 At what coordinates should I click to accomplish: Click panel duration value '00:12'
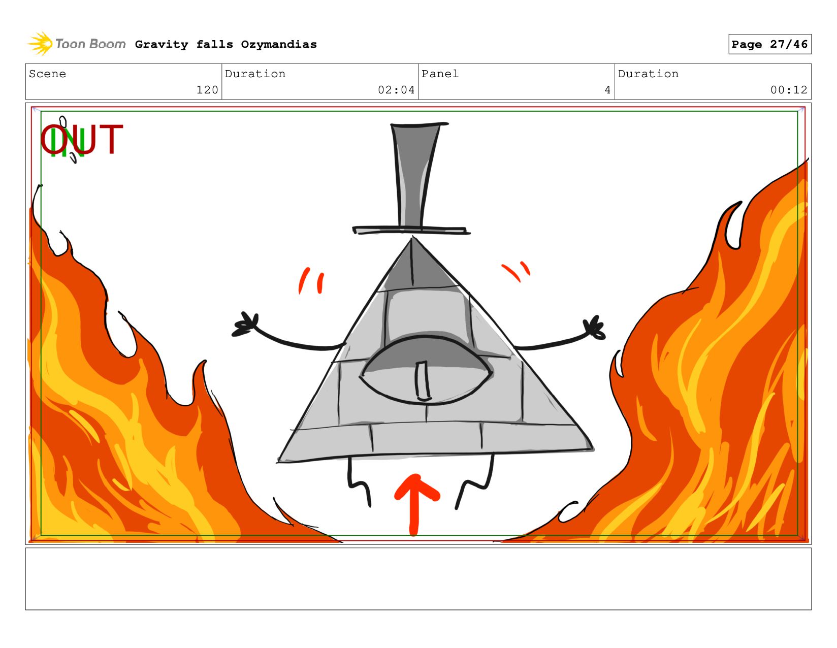click(789, 90)
